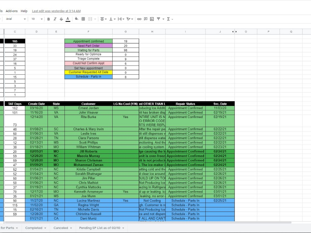This screenshot has width=311, height=233.
Task: Open font family dropdown Arial
Action: (x=16, y=19)
